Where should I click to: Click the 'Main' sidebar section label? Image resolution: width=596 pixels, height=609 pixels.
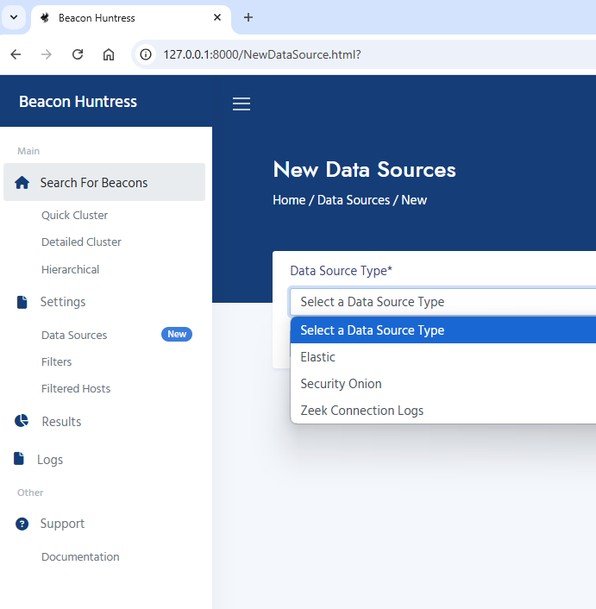[28, 151]
